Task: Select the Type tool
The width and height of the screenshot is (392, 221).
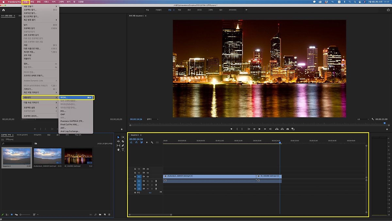Action: click(x=123, y=150)
